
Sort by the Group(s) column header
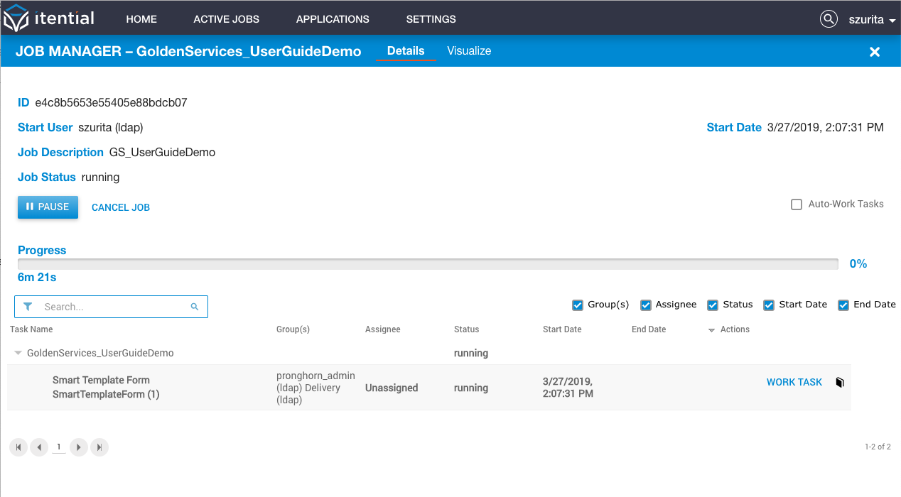[x=293, y=329]
